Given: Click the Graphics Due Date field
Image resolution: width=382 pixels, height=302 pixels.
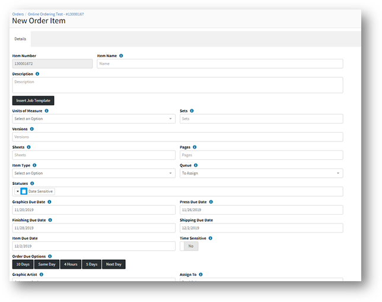Looking at the screenshot, I should [x=94, y=210].
